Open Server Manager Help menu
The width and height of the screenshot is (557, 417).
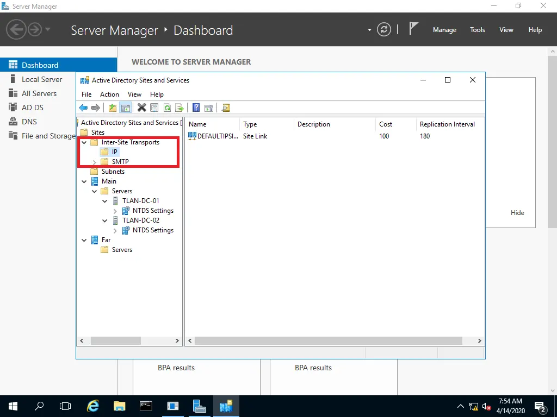pyautogui.click(x=535, y=30)
